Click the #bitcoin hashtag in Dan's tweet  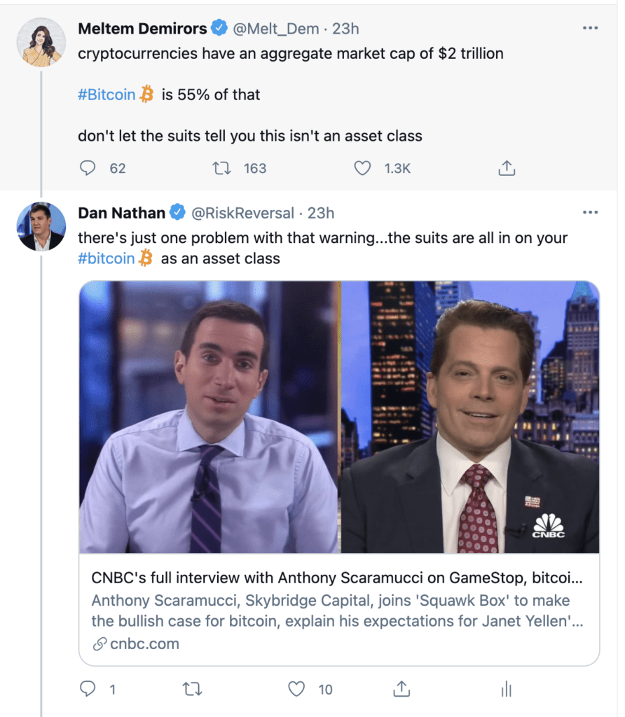[107, 258]
